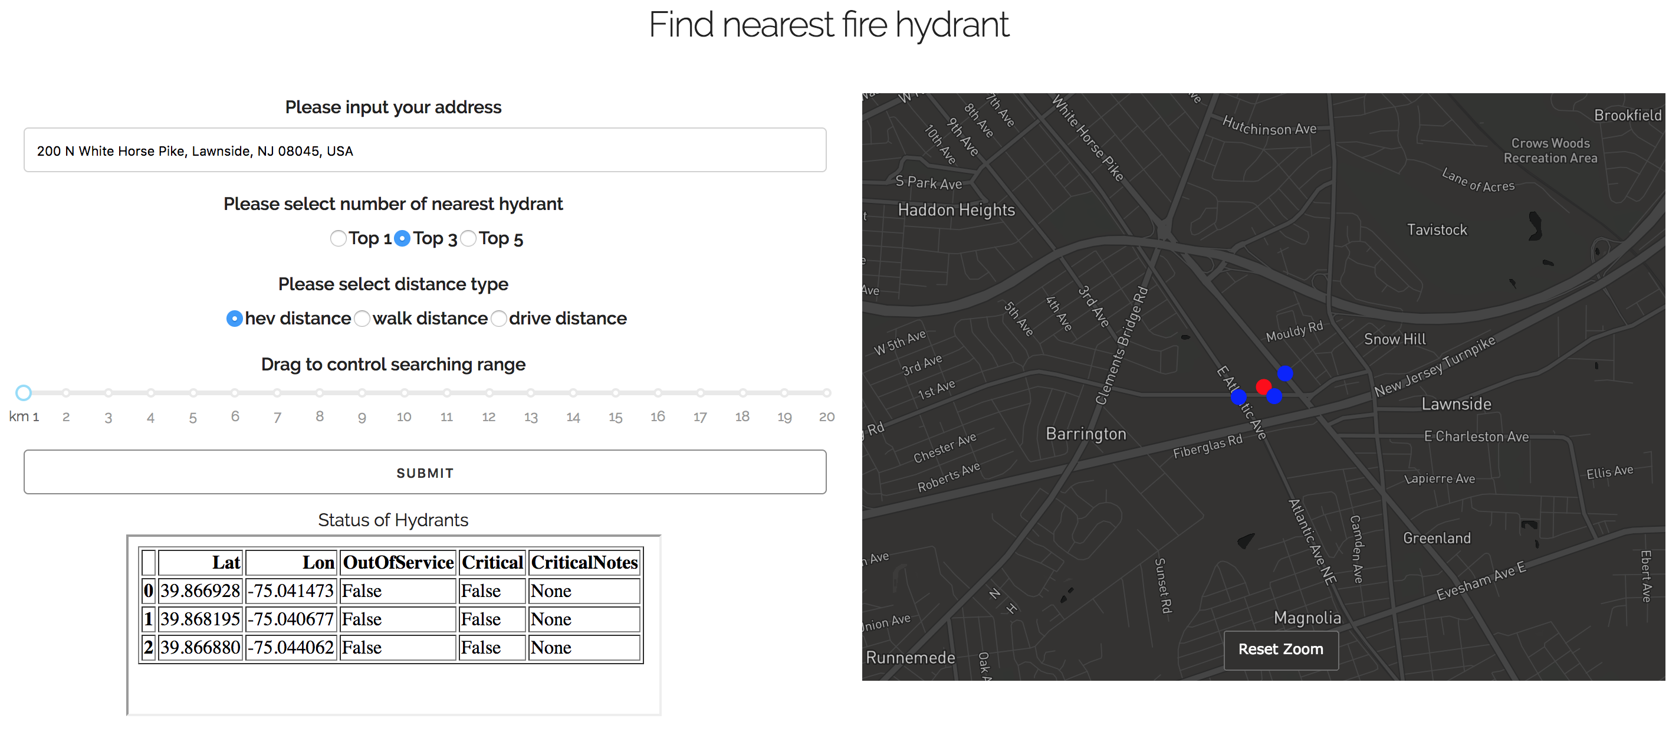Screen dimensions: 1669x748
Task: Click the address input field
Action: (x=425, y=150)
